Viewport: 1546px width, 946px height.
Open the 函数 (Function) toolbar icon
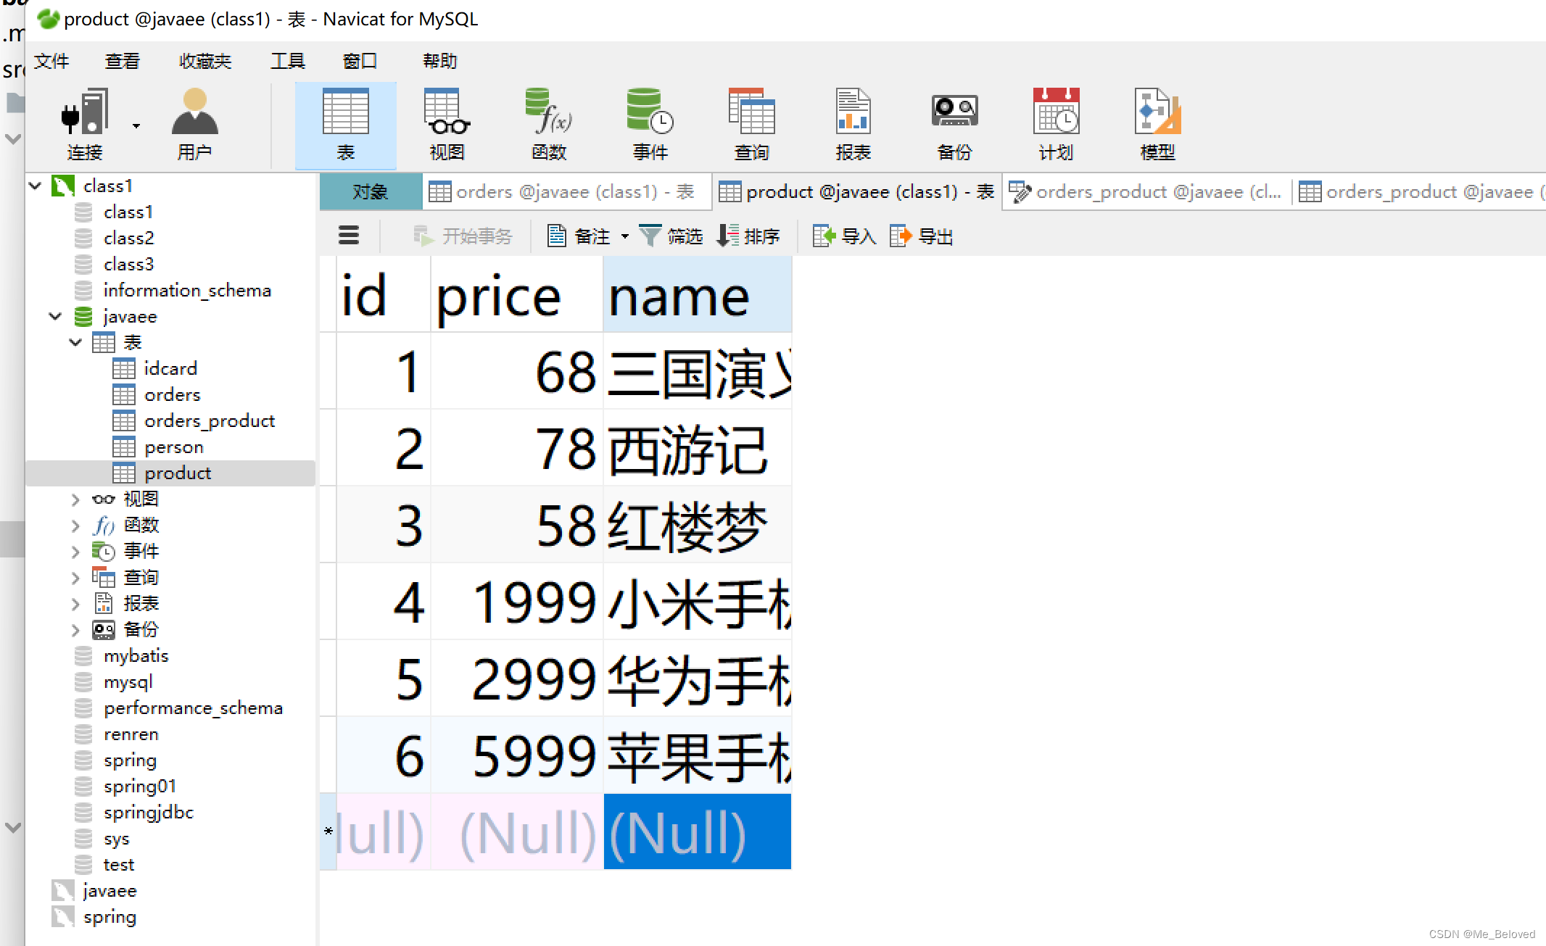pyautogui.click(x=547, y=123)
